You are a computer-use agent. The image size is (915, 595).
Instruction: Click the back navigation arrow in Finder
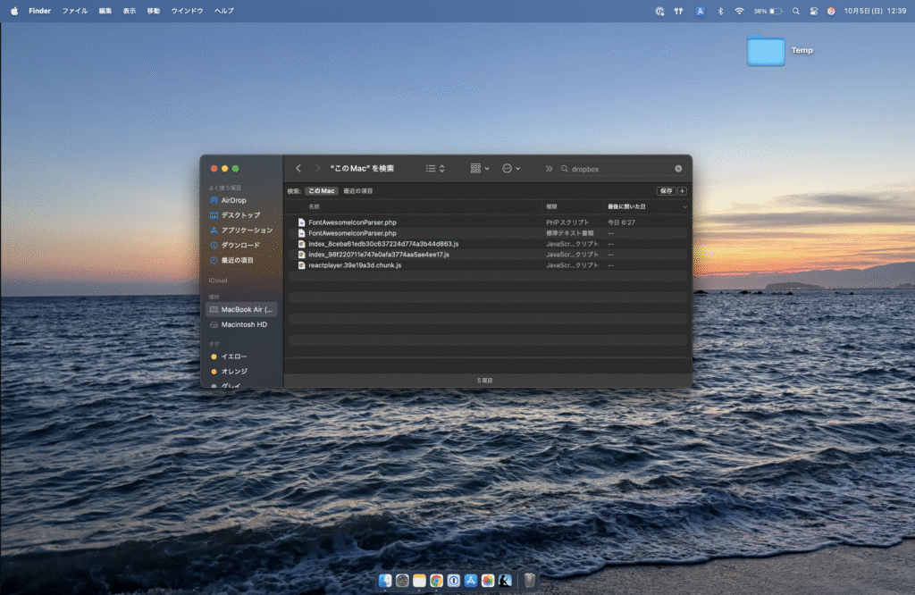point(298,168)
